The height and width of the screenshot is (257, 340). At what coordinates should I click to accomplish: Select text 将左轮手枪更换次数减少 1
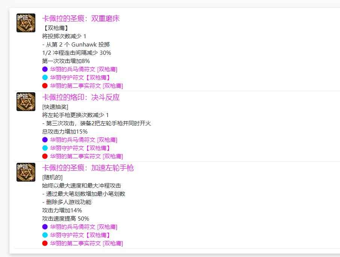[x=76, y=115]
